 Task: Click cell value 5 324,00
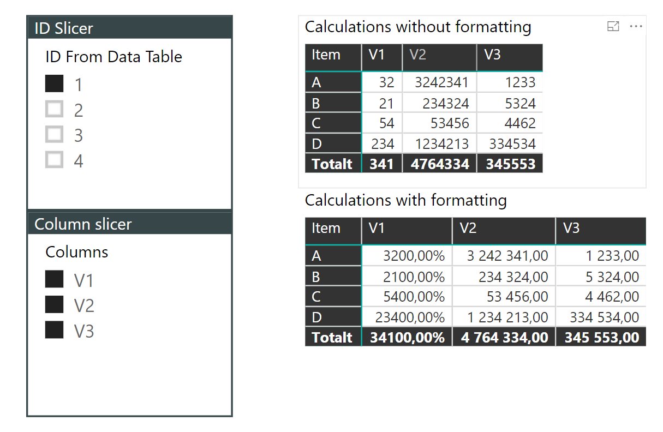(612, 277)
